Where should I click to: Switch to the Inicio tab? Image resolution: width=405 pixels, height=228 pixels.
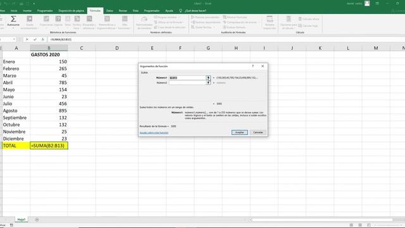(x=14, y=11)
